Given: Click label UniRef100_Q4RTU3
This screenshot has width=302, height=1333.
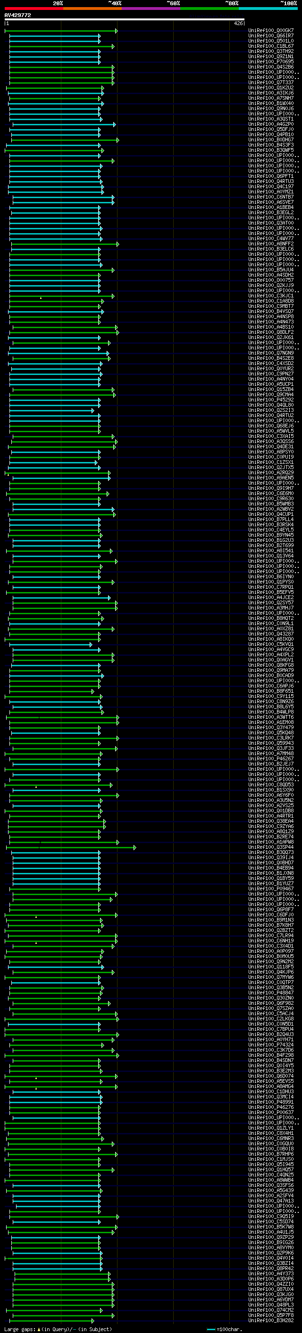Looking at the screenshot, I should click(271, 182).
